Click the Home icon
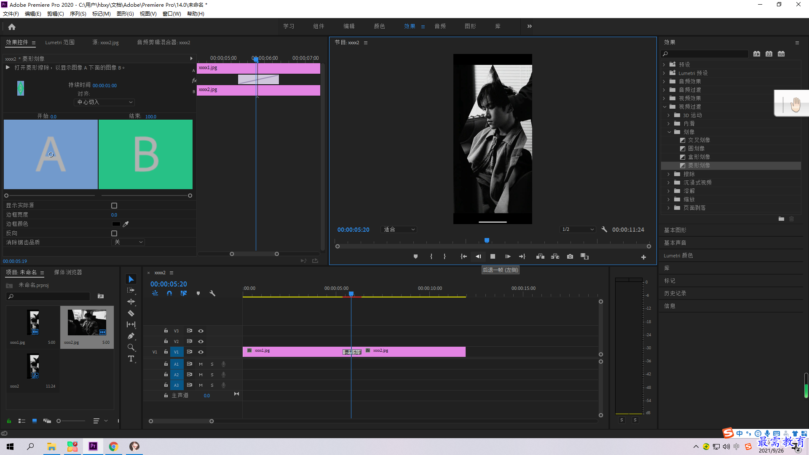The height and width of the screenshot is (455, 809). pos(12,27)
